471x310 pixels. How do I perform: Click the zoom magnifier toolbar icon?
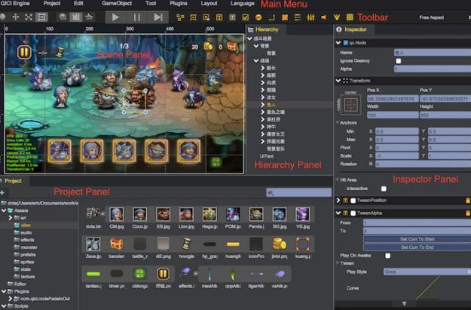(x=63, y=17)
